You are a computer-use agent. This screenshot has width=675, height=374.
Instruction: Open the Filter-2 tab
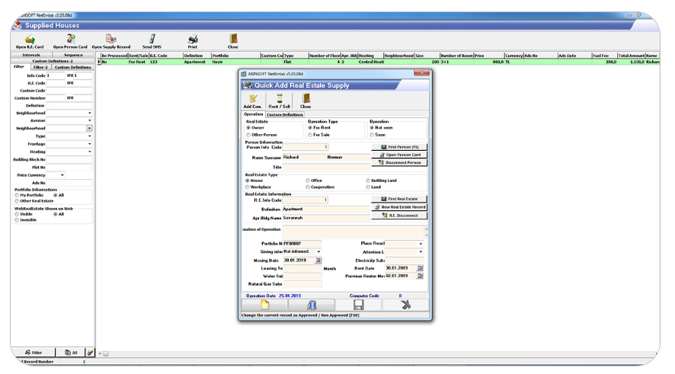pyautogui.click(x=40, y=67)
